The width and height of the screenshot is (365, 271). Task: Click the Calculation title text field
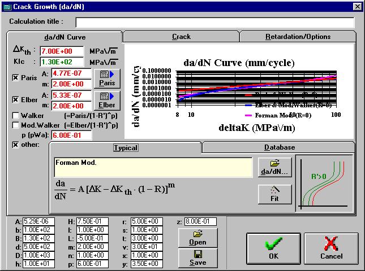[214, 22]
